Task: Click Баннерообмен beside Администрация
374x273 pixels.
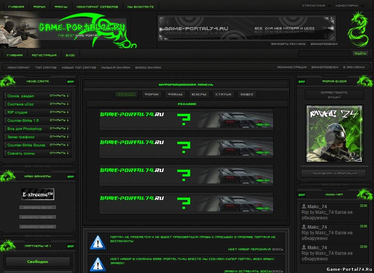Action: 325,67
